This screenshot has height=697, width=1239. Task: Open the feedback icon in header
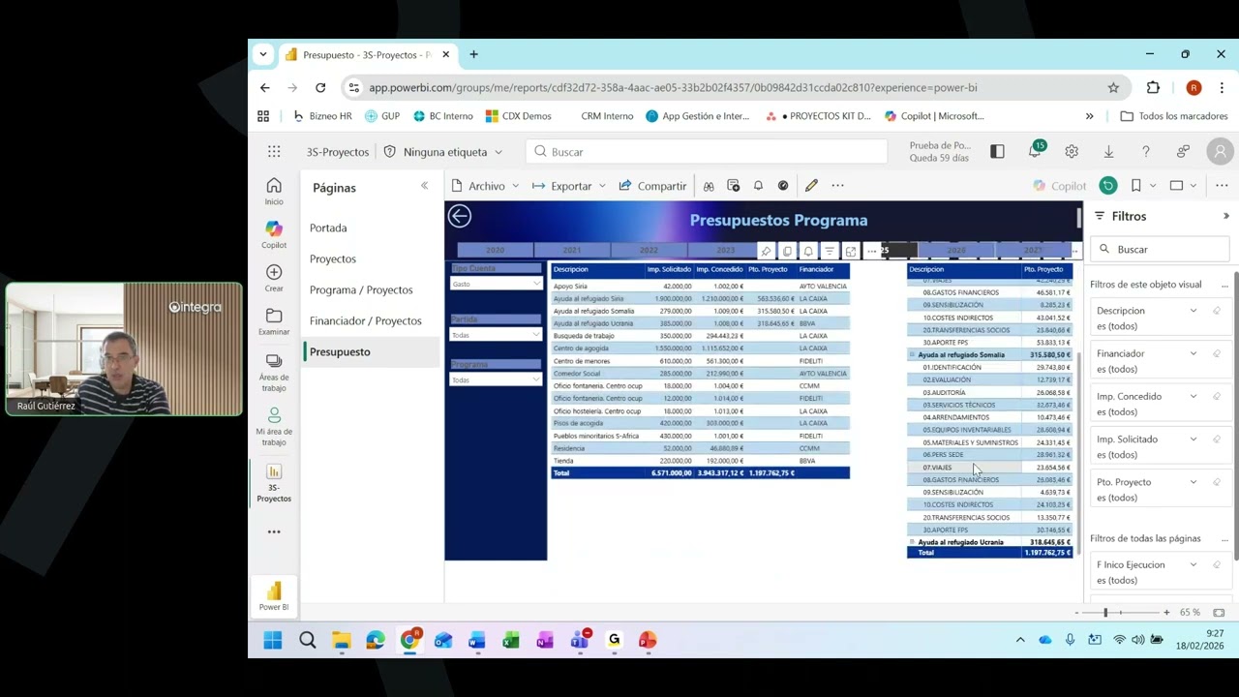1183,152
